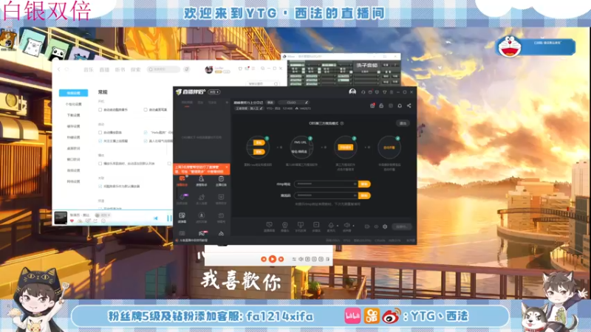The image size is (591, 332).
Task: Click the settings search field in music settings
Action: point(263,83)
